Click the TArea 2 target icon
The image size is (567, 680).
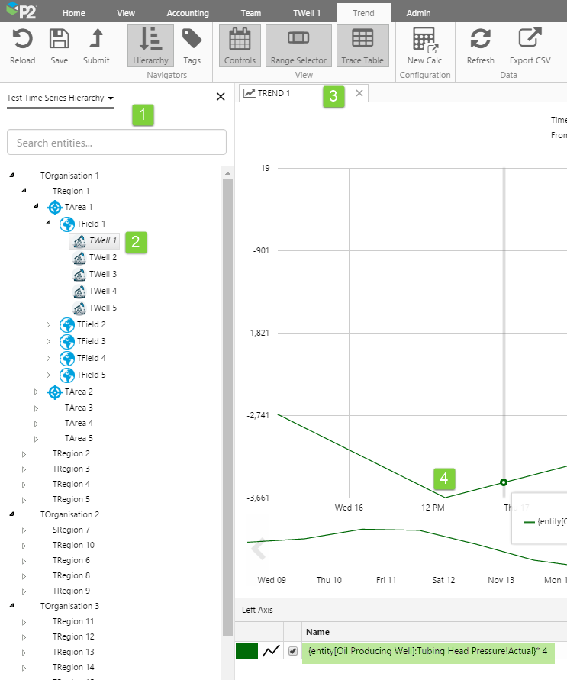click(x=55, y=392)
